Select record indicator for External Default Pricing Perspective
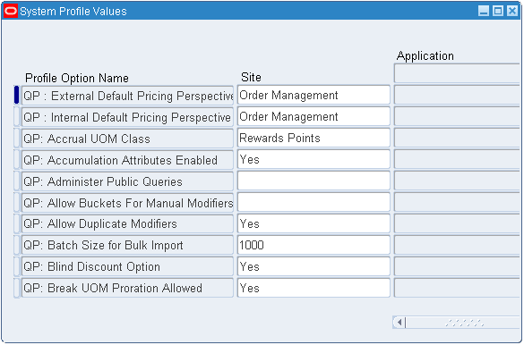The height and width of the screenshot is (345, 524). coord(17,95)
